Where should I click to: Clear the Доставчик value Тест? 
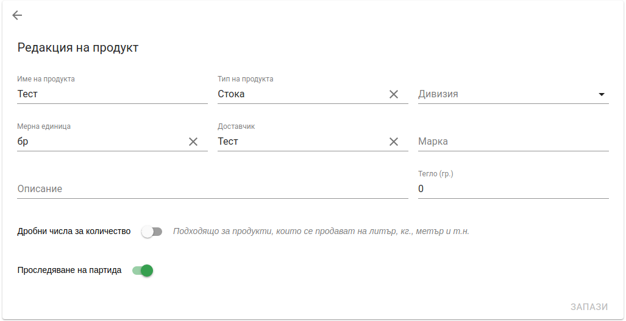click(394, 142)
